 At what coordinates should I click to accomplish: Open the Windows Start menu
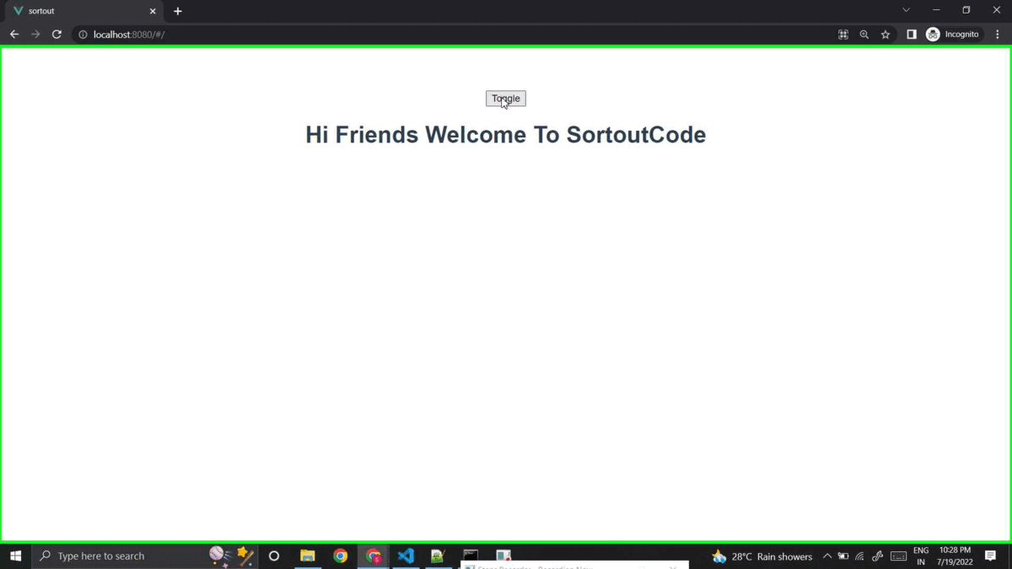[15, 556]
